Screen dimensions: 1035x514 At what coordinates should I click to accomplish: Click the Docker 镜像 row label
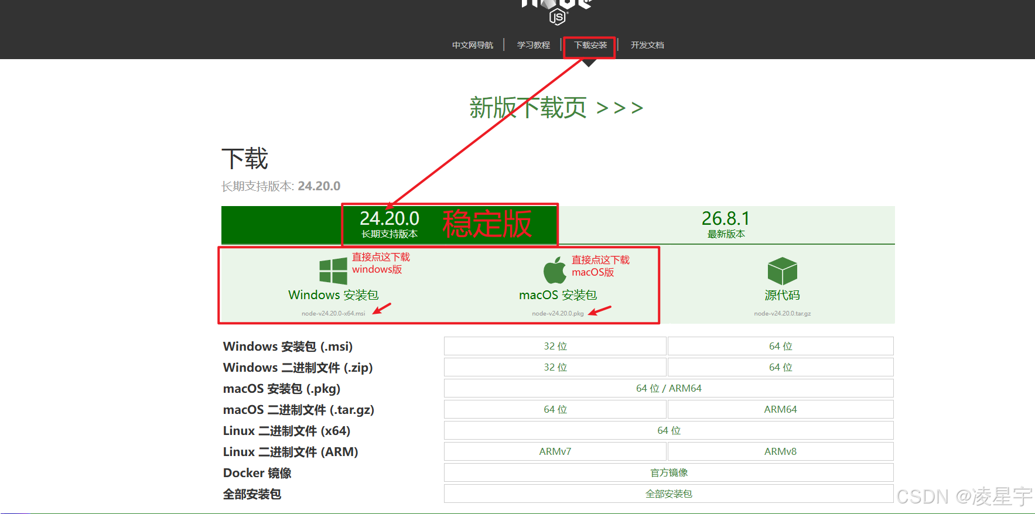click(x=257, y=473)
